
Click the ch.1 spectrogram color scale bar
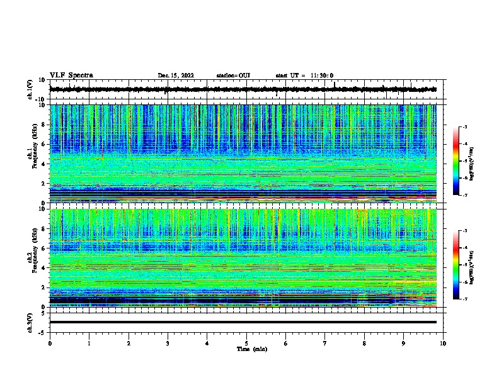456,161
